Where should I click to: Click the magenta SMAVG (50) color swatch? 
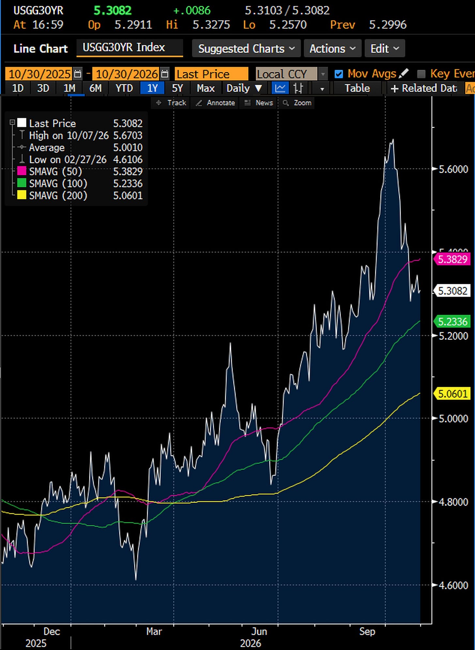pyautogui.click(x=22, y=171)
